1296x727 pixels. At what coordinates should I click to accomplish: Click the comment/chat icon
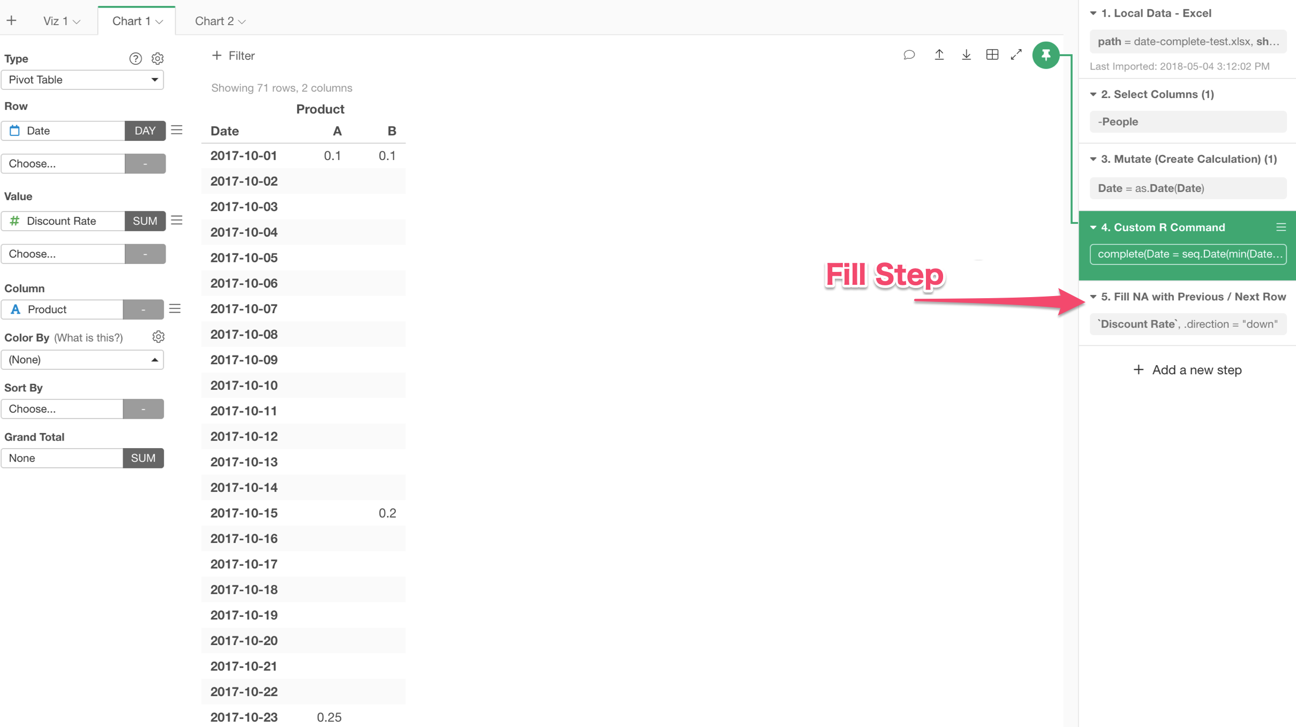pos(909,55)
